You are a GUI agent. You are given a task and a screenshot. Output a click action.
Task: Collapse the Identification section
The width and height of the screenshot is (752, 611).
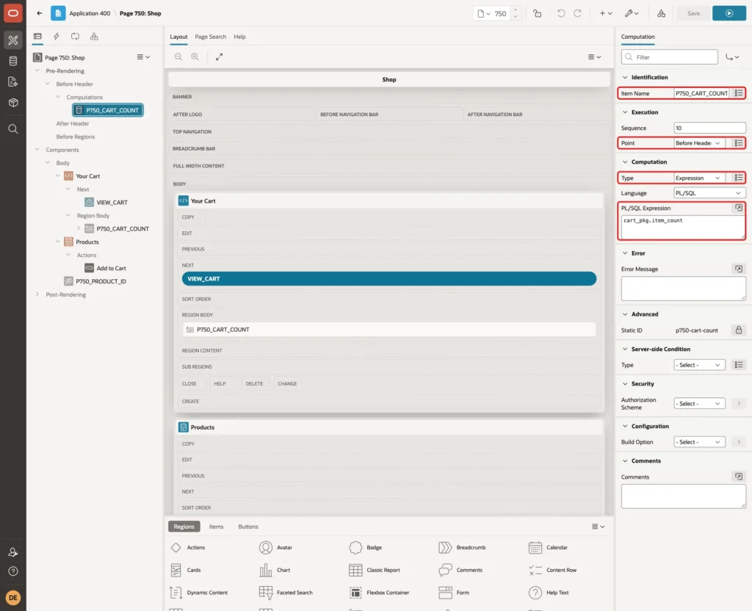tap(625, 77)
